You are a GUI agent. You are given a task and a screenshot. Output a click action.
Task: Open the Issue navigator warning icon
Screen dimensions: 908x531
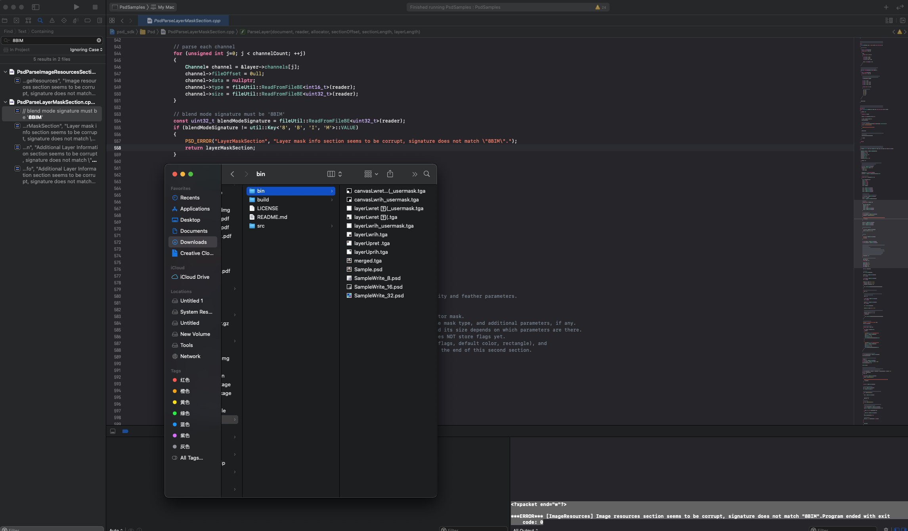(x=52, y=20)
